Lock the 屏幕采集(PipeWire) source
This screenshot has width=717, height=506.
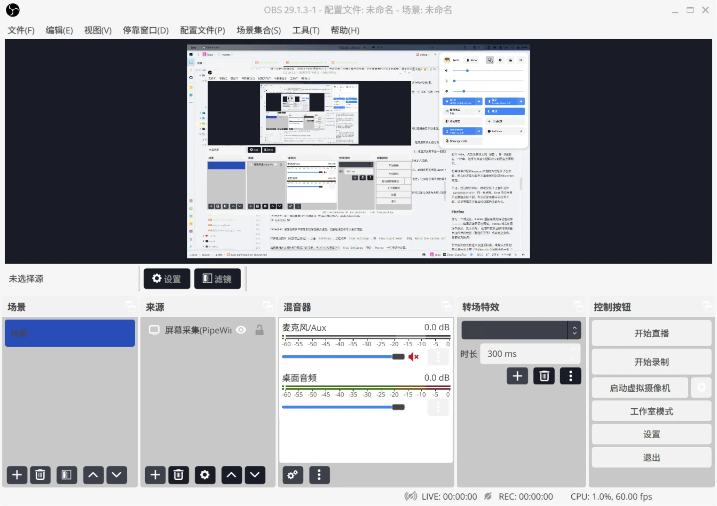(x=259, y=330)
